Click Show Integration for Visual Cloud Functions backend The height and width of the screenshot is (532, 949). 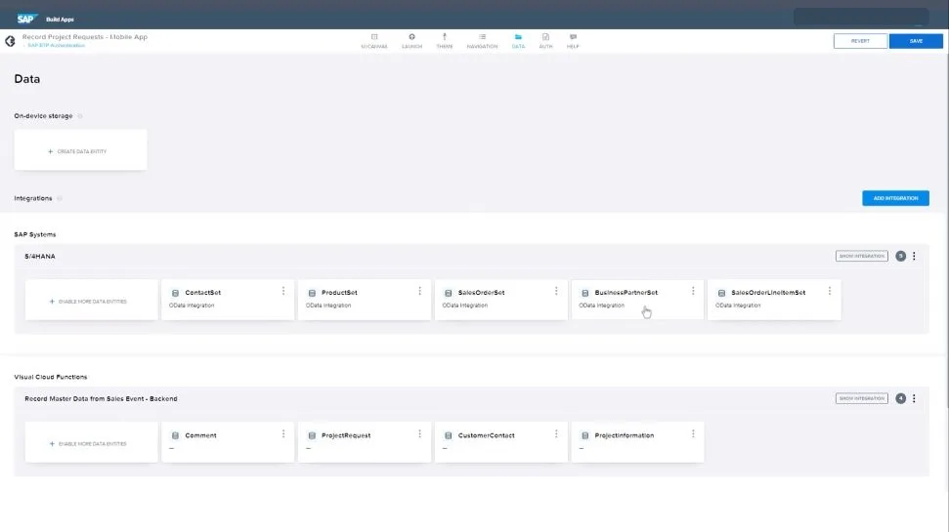[x=861, y=398]
